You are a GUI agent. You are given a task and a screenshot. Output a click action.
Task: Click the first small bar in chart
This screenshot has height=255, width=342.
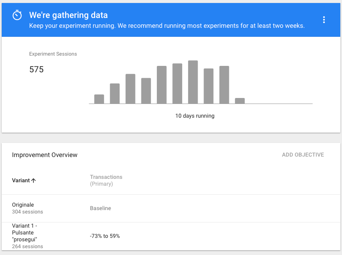coord(99,99)
